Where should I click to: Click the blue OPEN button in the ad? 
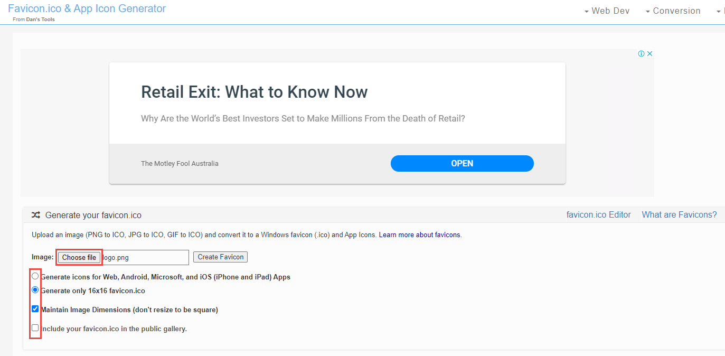pos(462,163)
